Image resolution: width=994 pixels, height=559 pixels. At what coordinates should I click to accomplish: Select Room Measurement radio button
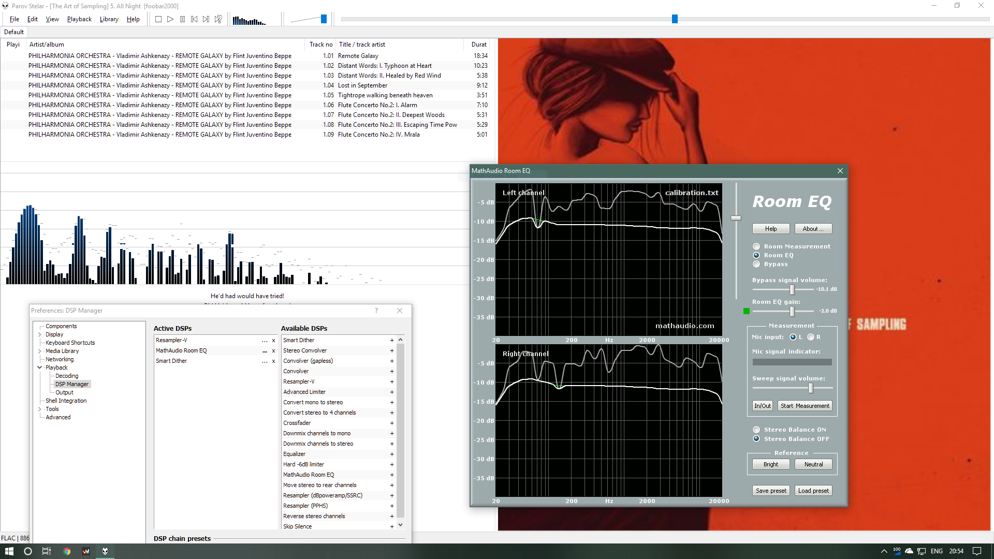click(x=756, y=246)
